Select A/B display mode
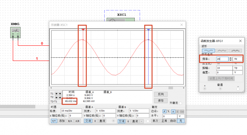247x135 pixels. click(77, 121)
